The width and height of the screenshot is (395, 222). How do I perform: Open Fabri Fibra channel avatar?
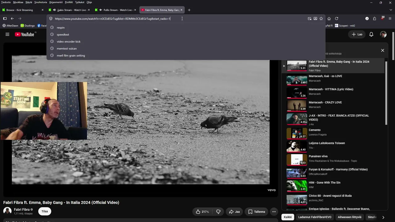click(x=7, y=211)
